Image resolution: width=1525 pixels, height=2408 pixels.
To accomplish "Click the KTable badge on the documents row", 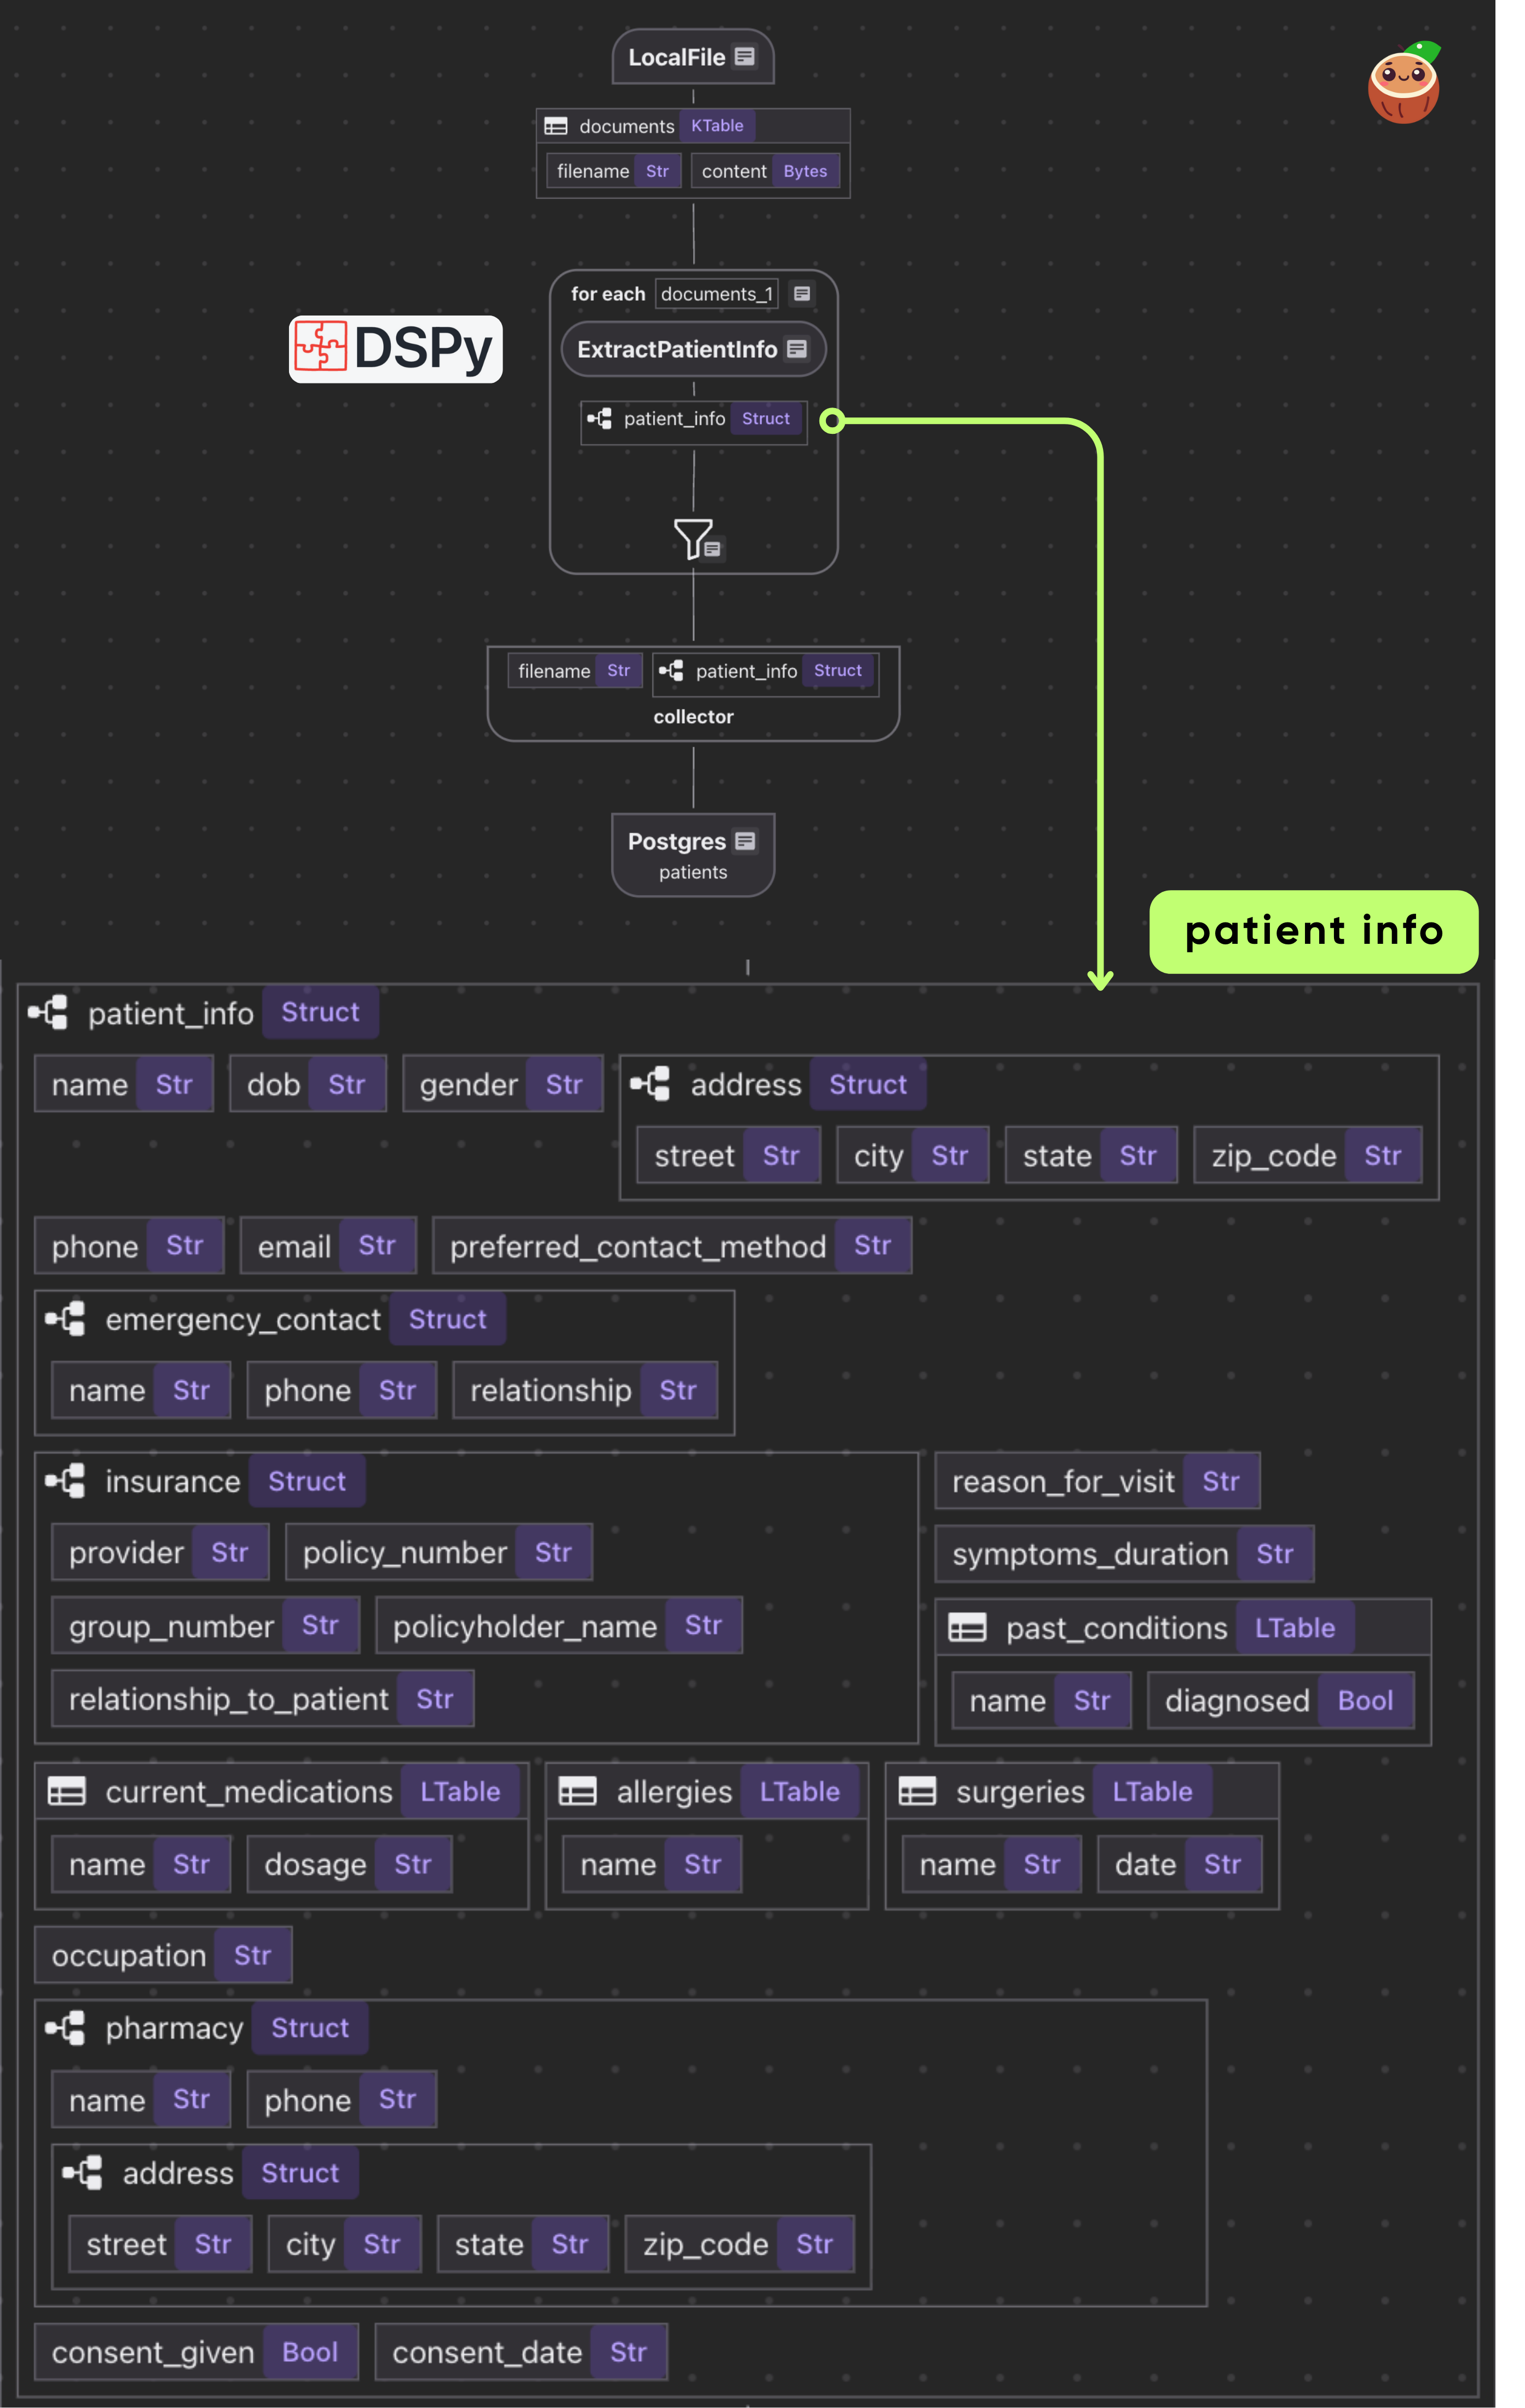I will [x=718, y=126].
